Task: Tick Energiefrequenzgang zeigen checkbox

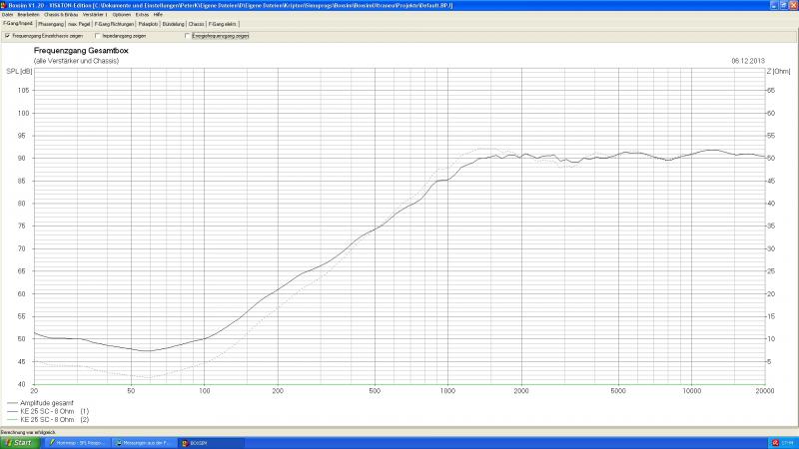Action: pos(187,36)
